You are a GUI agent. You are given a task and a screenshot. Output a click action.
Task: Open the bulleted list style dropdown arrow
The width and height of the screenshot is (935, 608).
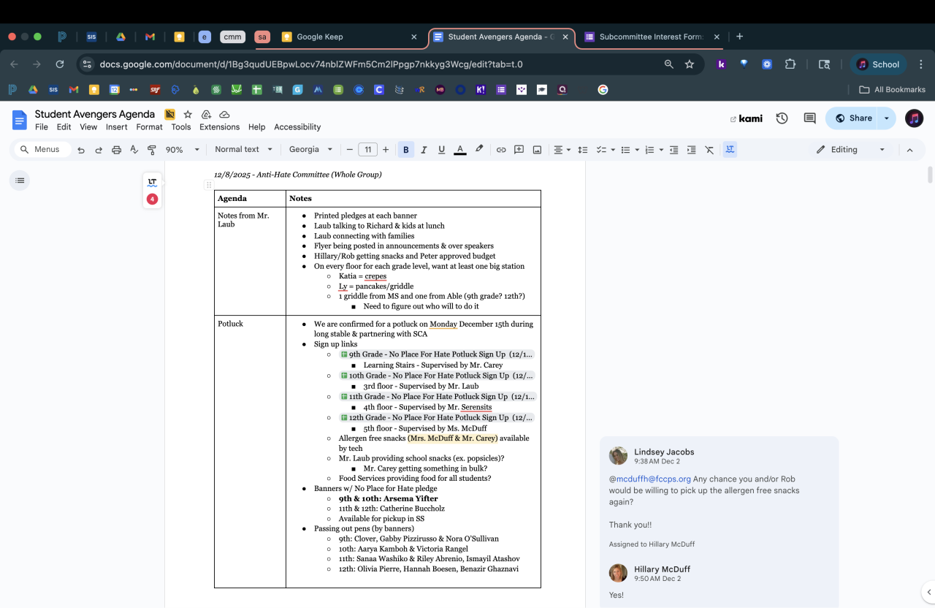[x=637, y=150]
